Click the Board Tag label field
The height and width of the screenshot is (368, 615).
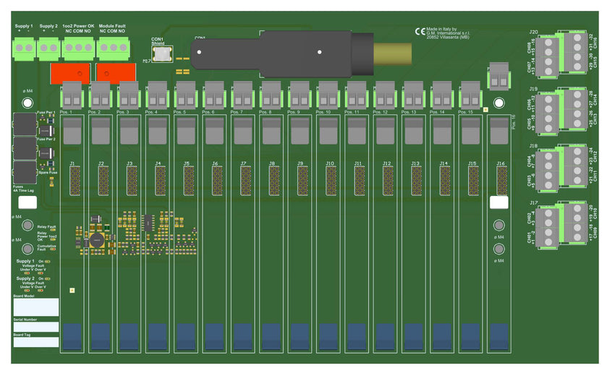pyautogui.click(x=35, y=342)
